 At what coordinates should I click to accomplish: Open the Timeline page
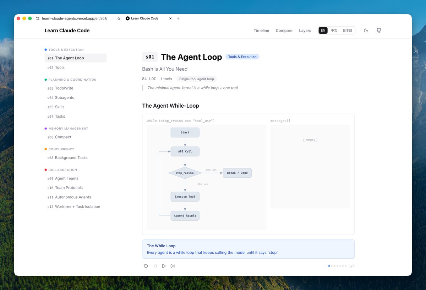tap(261, 31)
